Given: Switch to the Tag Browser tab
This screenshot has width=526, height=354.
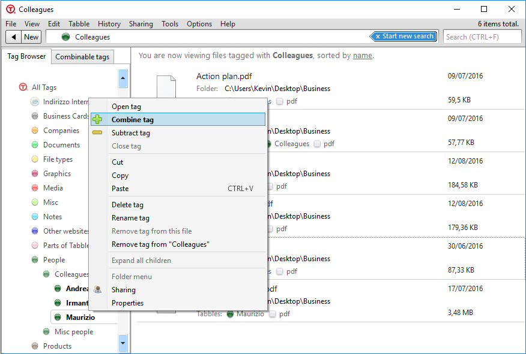Looking at the screenshot, I should [x=26, y=56].
